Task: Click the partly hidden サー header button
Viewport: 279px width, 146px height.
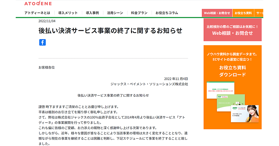Action: [x=259, y=13]
